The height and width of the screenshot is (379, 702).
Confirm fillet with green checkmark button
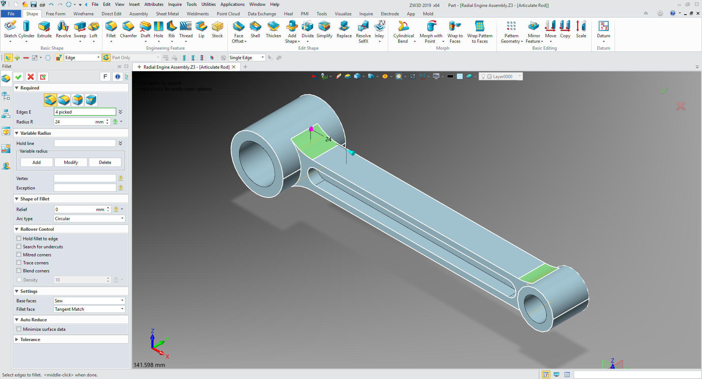click(18, 77)
